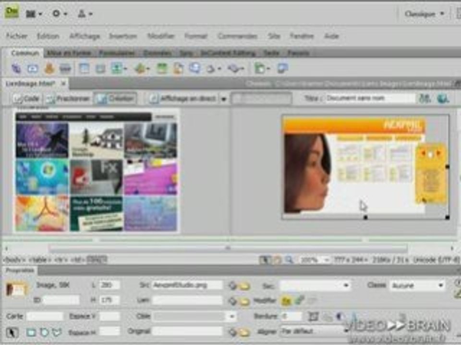The height and width of the screenshot is (345, 461).
Task: Open the Classe dropdown in Properties
Action: coord(417,285)
